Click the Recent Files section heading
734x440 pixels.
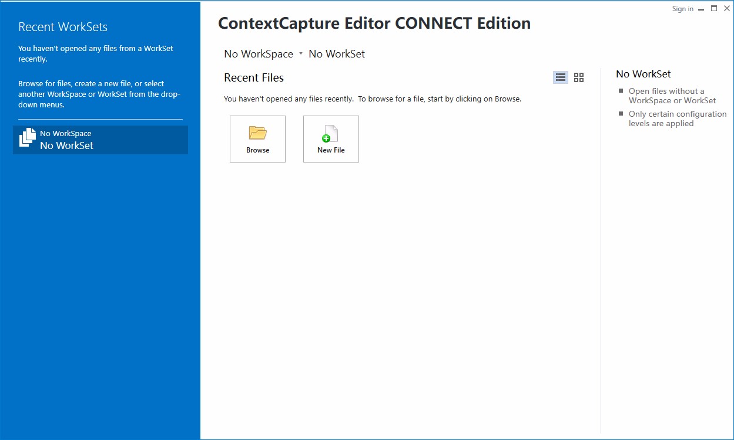click(254, 77)
